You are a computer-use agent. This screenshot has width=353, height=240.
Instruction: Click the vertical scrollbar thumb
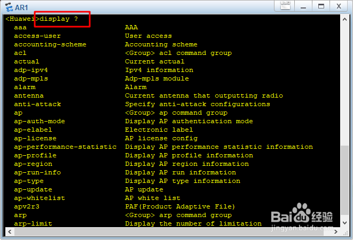[344, 180]
